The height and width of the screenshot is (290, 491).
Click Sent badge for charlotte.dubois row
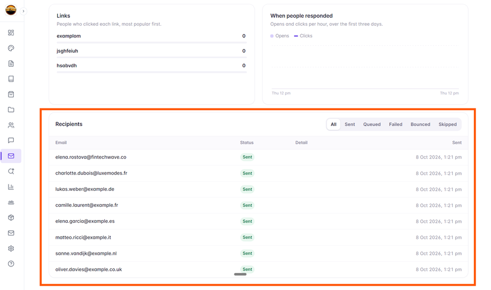[247, 173]
